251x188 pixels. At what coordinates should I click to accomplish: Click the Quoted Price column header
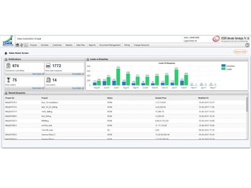click(161, 98)
